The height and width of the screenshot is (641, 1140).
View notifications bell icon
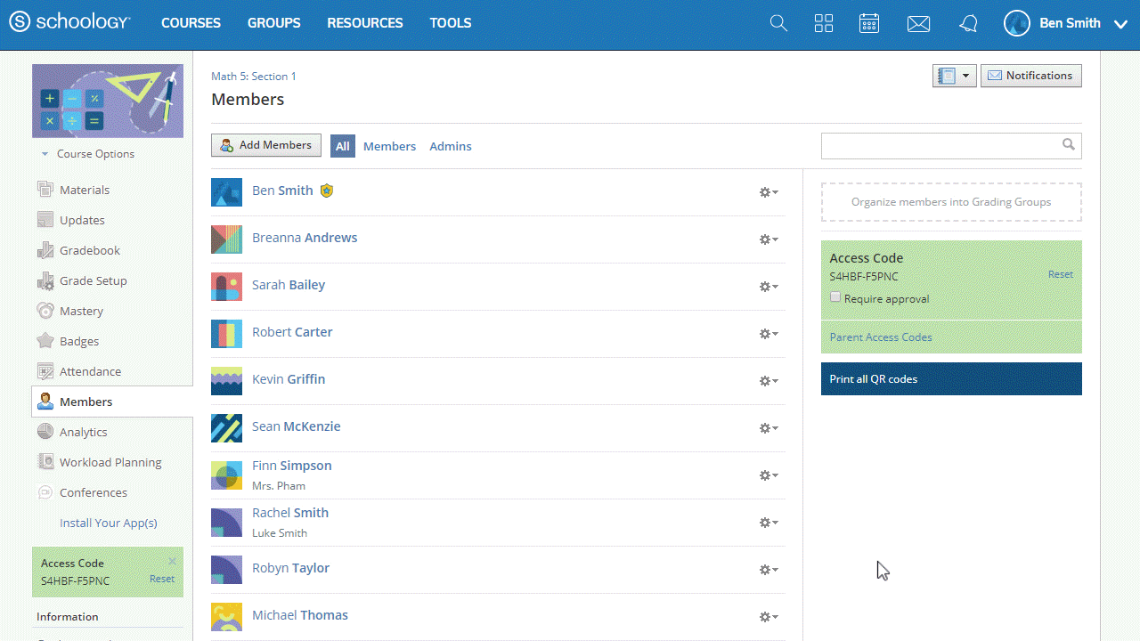coord(968,24)
